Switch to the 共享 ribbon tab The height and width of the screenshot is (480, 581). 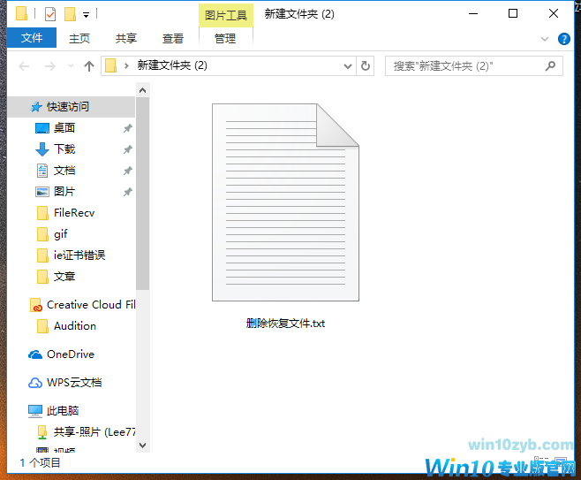(x=126, y=38)
